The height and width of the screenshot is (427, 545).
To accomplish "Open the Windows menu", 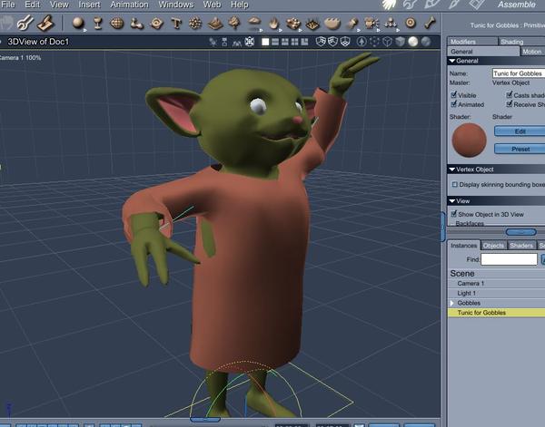I will pyautogui.click(x=176, y=5).
